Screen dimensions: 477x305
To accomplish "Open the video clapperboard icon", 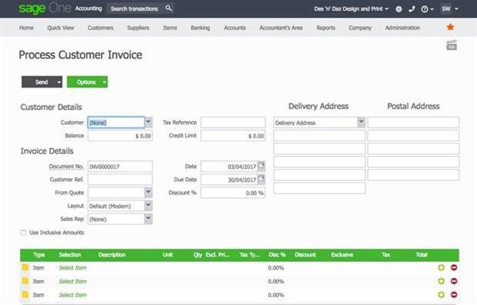I will (x=452, y=45).
